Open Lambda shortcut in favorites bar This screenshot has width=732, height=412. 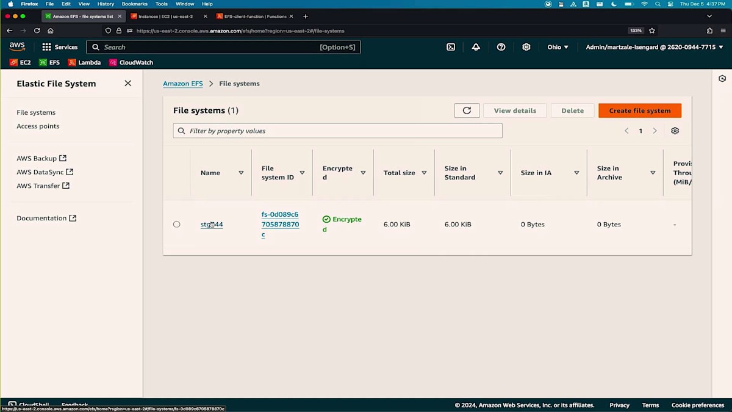pos(84,62)
